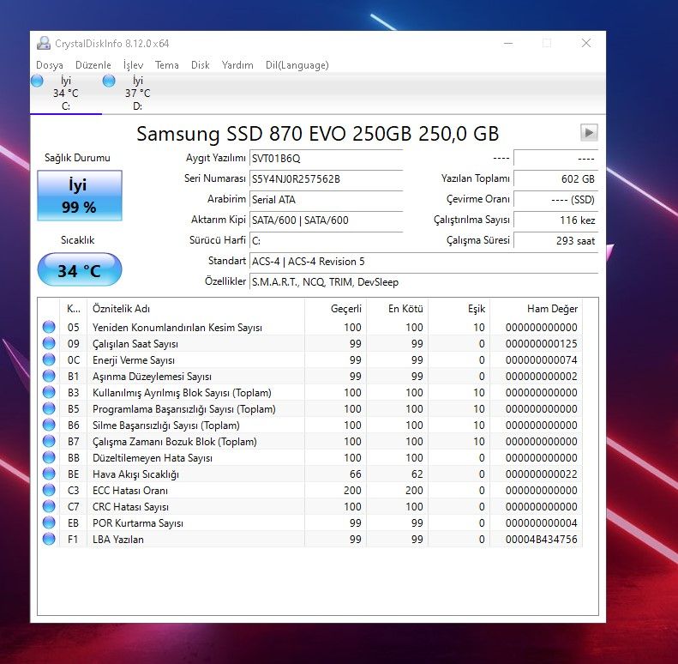Image resolution: width=678 pixels, height=664 pixels.
Task: Select row Enerji Verme Sayısı
Action: pyautogui.click(x=310, y=360)
